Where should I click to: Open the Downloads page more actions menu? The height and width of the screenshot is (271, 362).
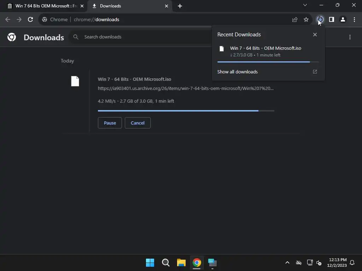[350, 37]
